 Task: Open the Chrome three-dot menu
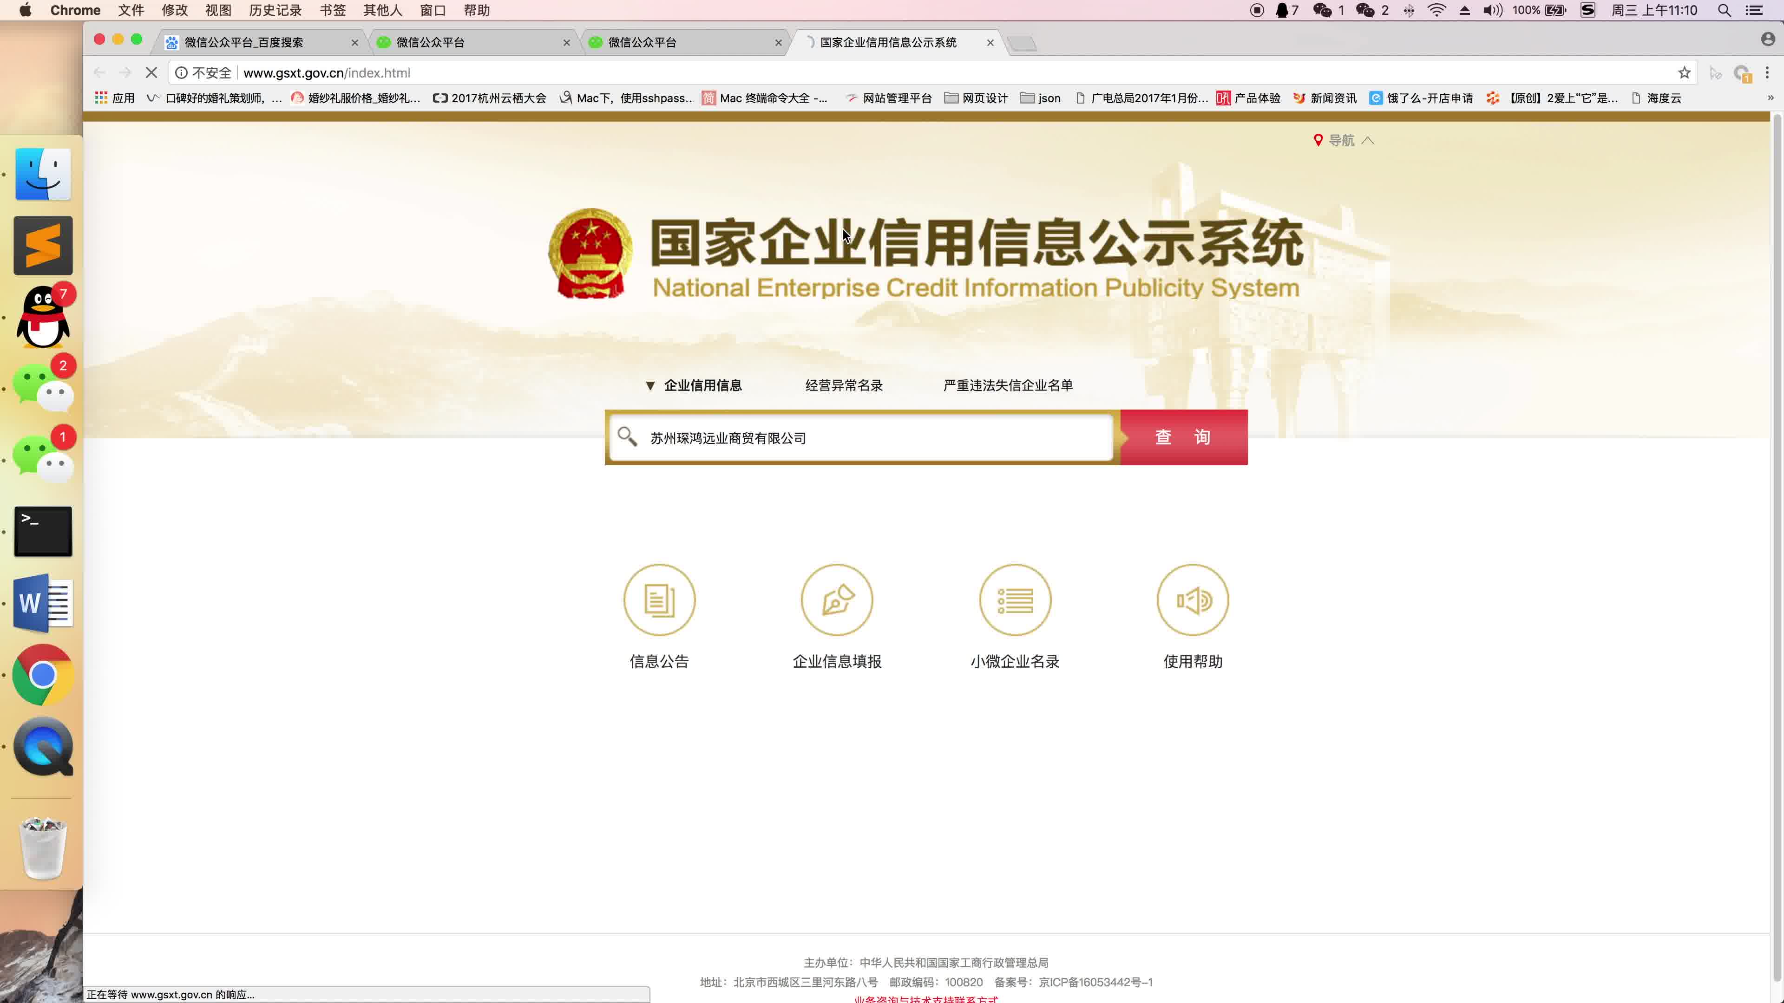coord(1767,73)
